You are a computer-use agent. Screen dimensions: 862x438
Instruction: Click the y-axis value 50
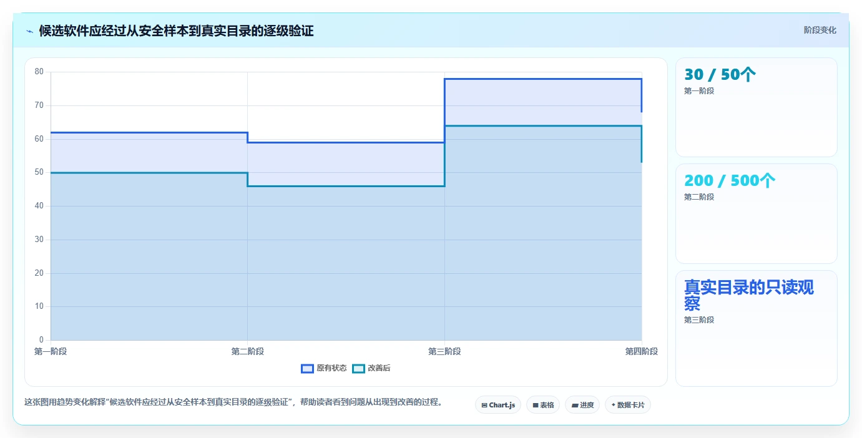pos(39,172)
